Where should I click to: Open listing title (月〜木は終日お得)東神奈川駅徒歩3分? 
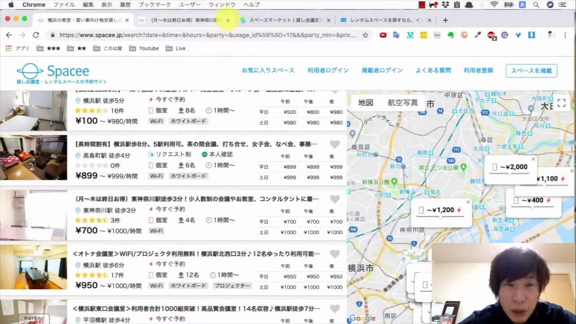pyautogui.click(x=196, y=199)
